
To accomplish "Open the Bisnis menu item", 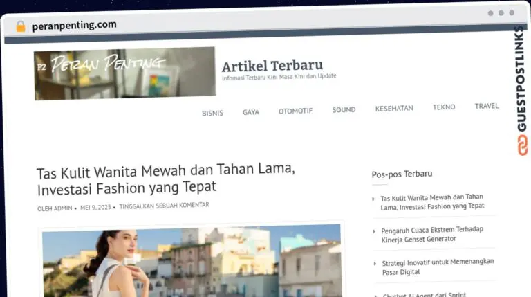I will pyautogui.click(x=212, y=113).
